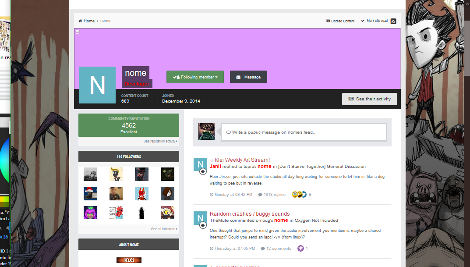
Task: Open the owl-like character follower avatar
Action: click(167, 213)
